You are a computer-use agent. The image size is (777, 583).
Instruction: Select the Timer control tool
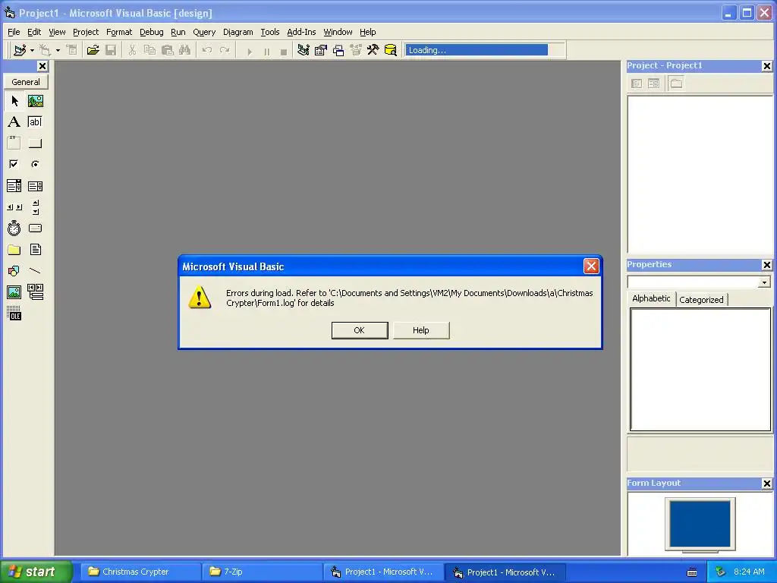pos(14,228)
